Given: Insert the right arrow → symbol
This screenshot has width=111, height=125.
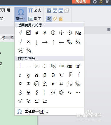Looking at the screenshot, I should (45, 42).
